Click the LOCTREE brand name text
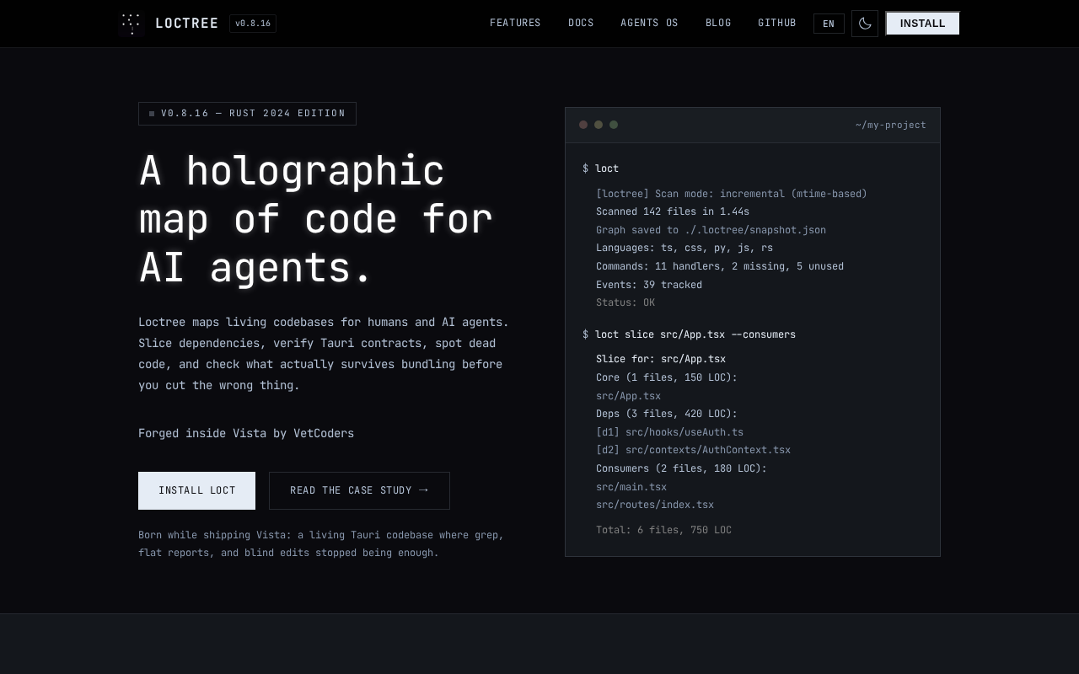This screenshot has width=1079, height=674. pos(187,24)
